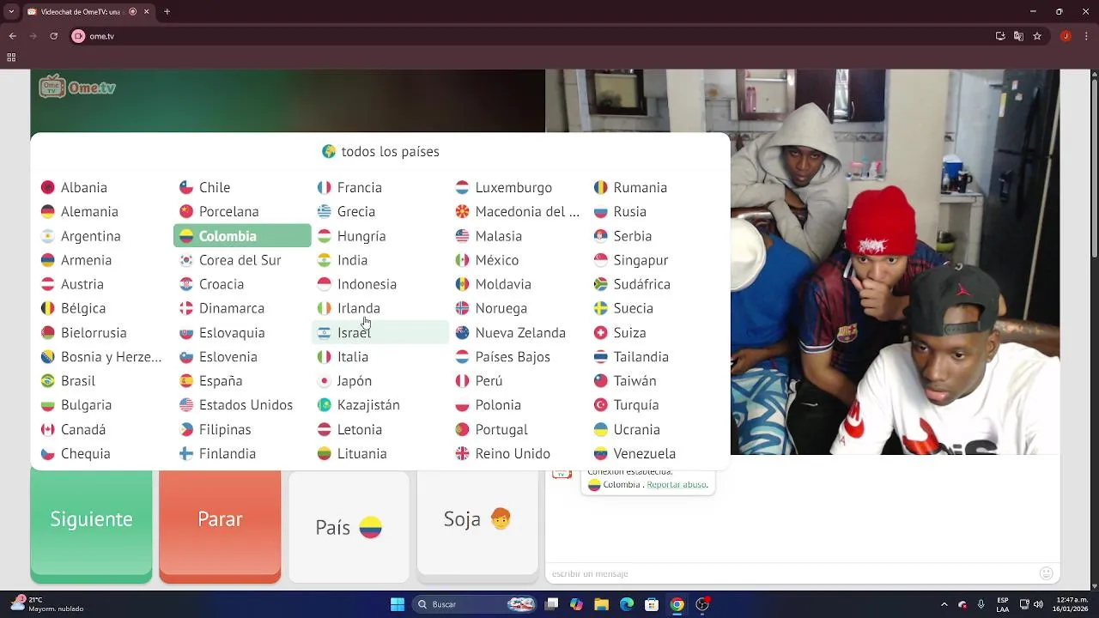Open Microsoft Store from the taskbar
The width and height of the screenshot is (1099, 618).
coord(653,604)
